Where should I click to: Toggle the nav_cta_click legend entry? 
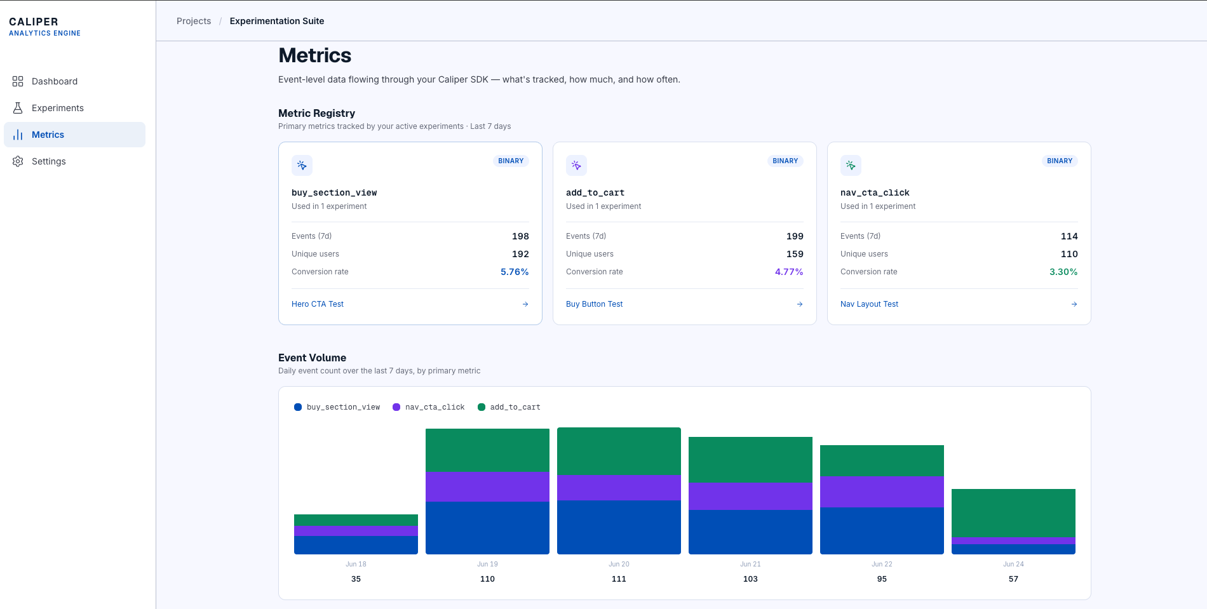[x=429, y=407]
